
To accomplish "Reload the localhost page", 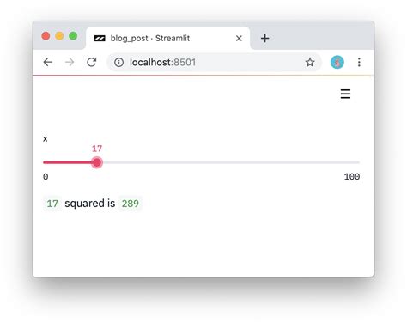I will (x=92, y=62).
